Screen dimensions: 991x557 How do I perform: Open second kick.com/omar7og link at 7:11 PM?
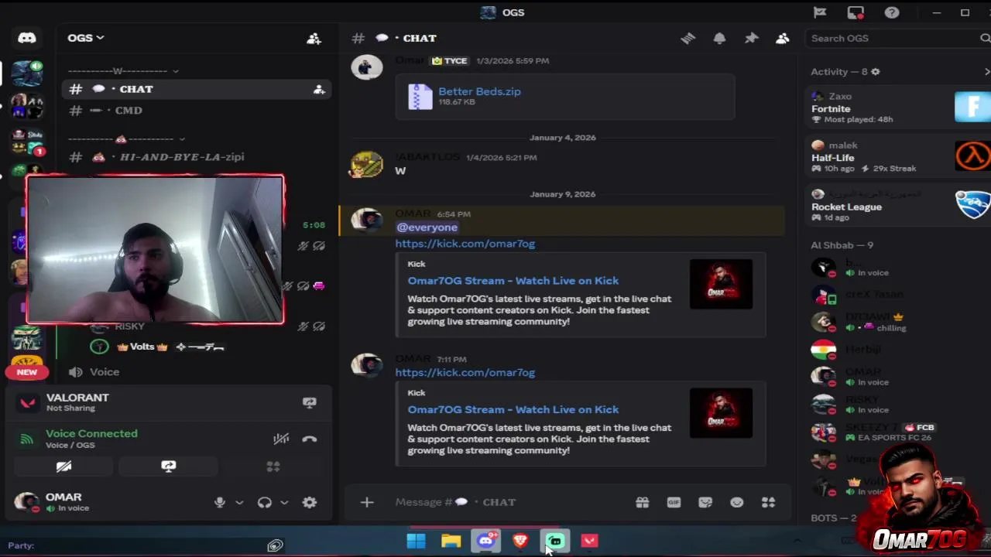465,373
